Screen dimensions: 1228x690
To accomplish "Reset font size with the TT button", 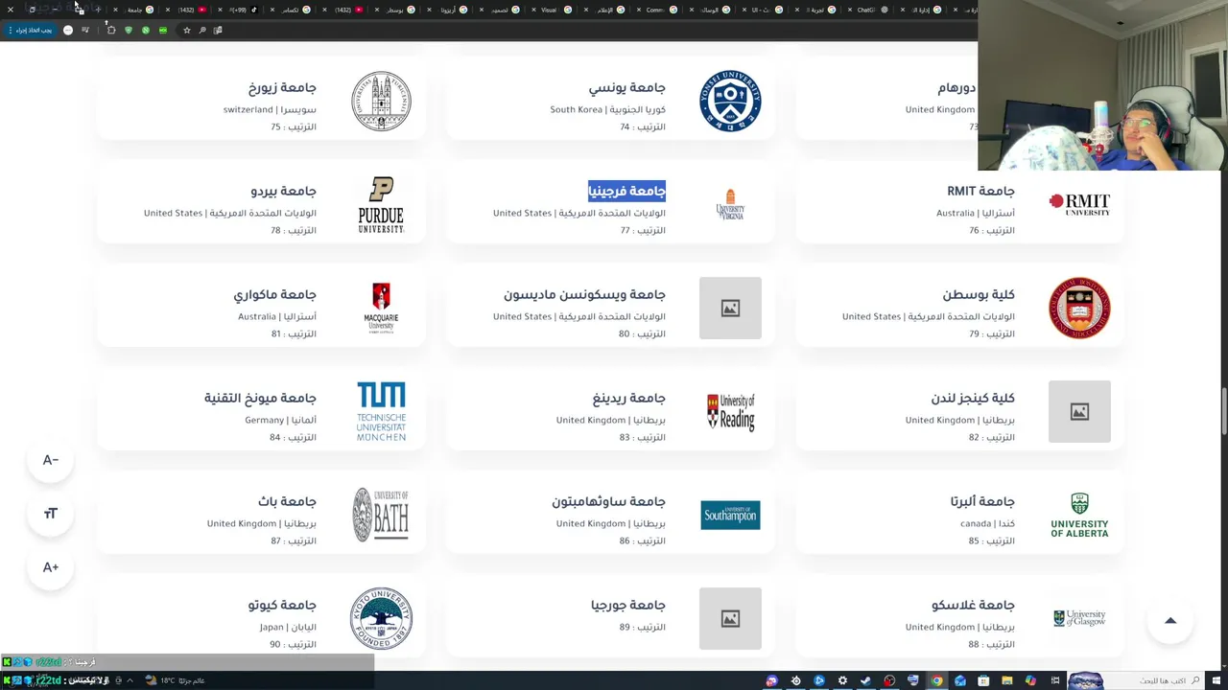I will (51, 514).
